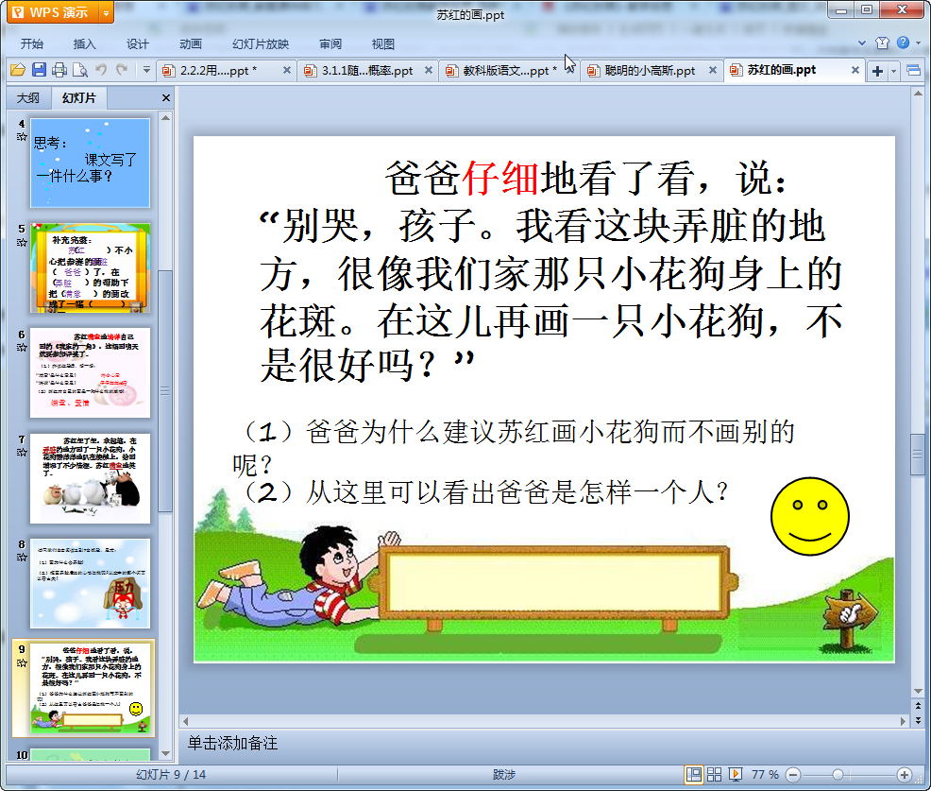Switch to the 大纲 outline pane tab

click(28, 98)
